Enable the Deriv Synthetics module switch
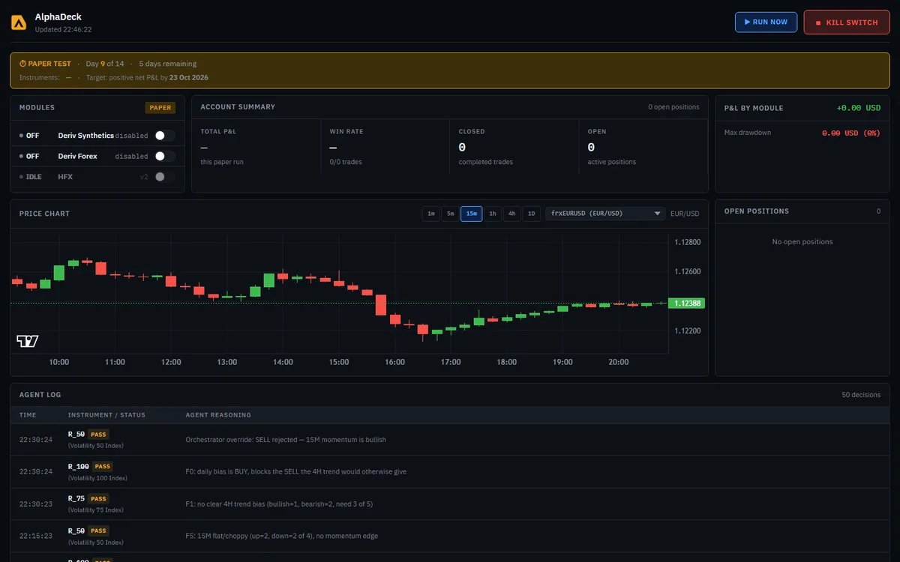The height and width of the screenshot is (562, 900). click(164, 136)
